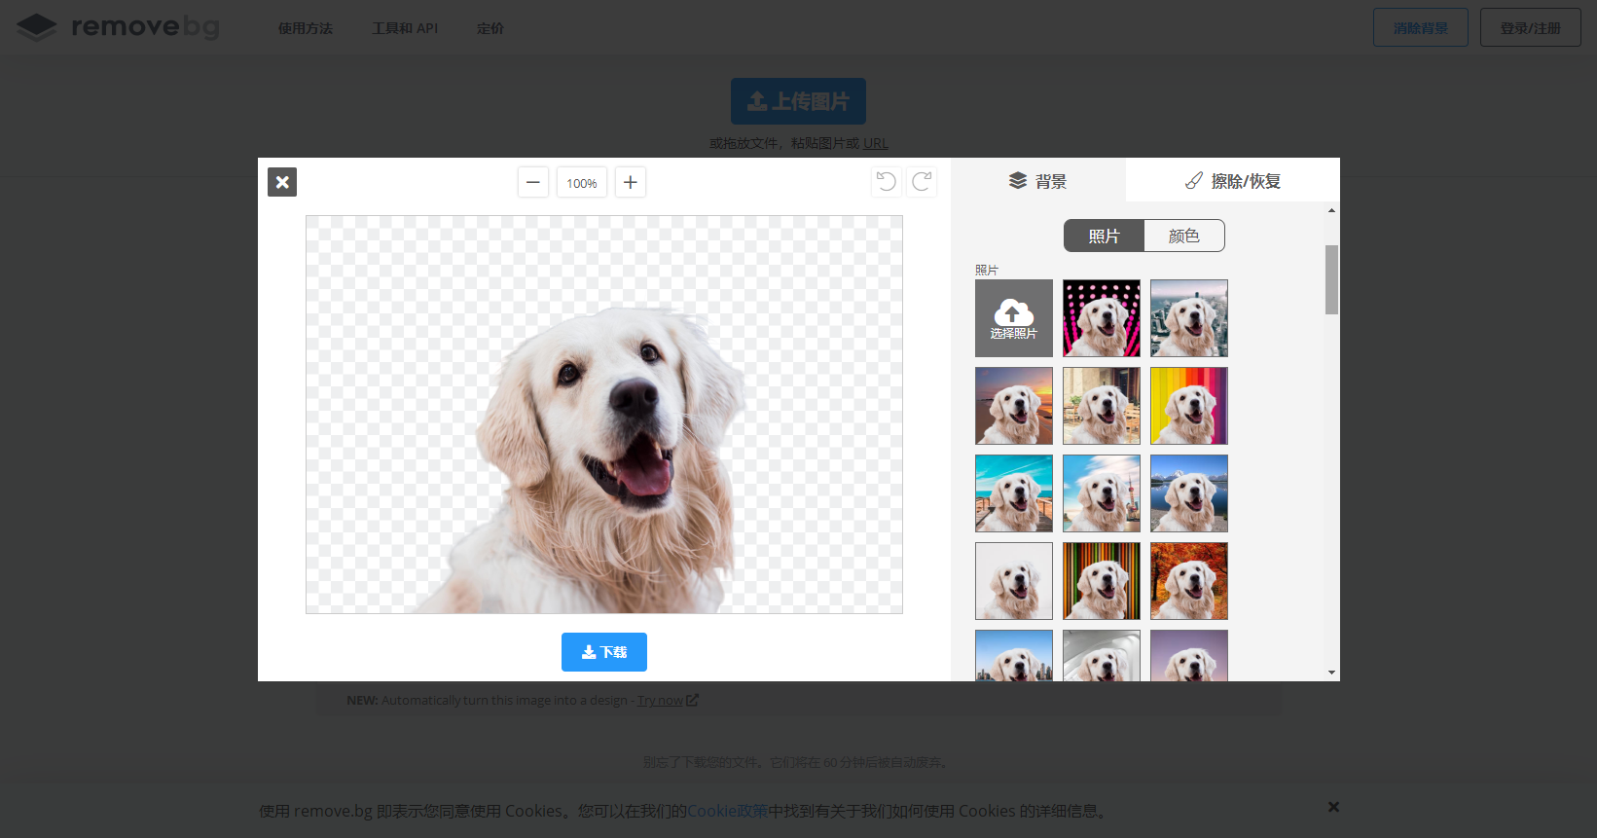
Task: Close the editor dialog with X button
Action: click(282, 182)
